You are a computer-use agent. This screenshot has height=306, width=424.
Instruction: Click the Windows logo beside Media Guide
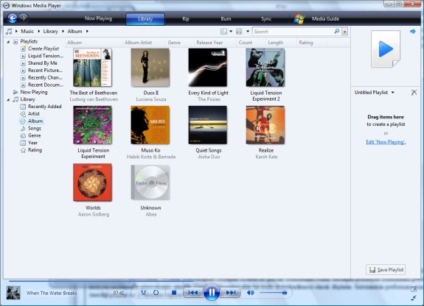(x=299, y=19)
